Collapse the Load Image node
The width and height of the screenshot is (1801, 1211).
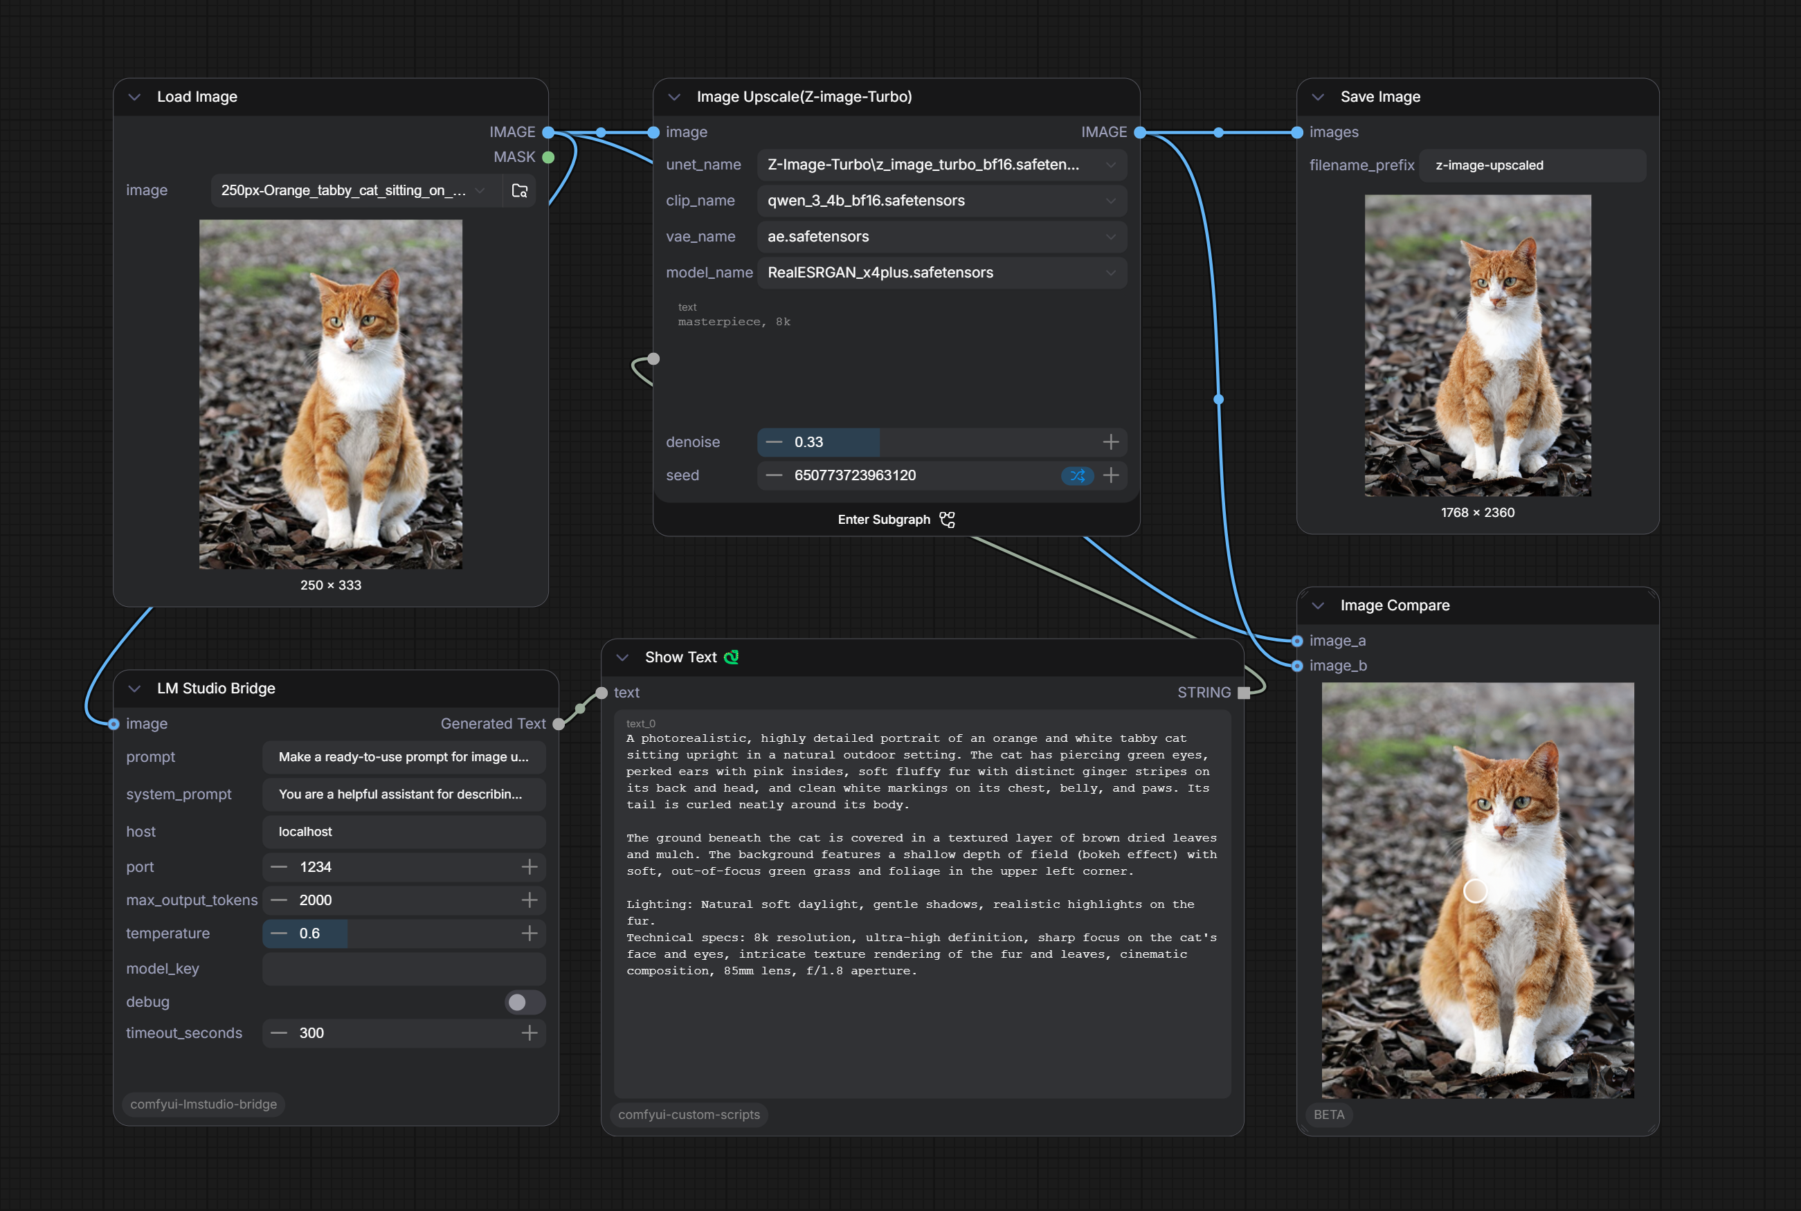[x=134, y=98]
